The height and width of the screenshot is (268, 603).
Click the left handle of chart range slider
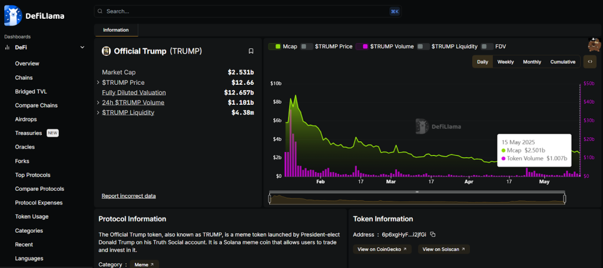tap(270, 198)
